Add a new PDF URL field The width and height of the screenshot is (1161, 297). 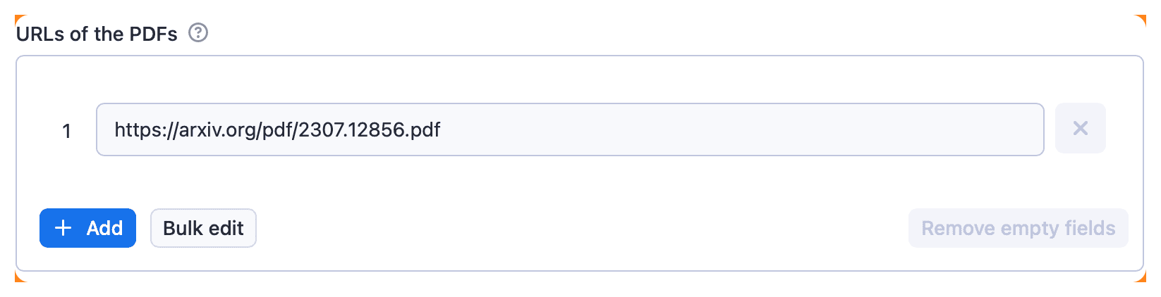[87, 228]
